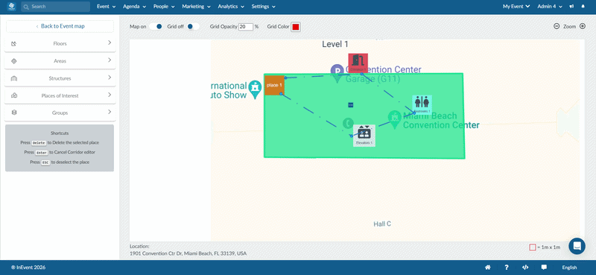Image resolution: width=596 pixels, height=275 pixels.
Task: Open the Event menu
Action: pos(106,7)
